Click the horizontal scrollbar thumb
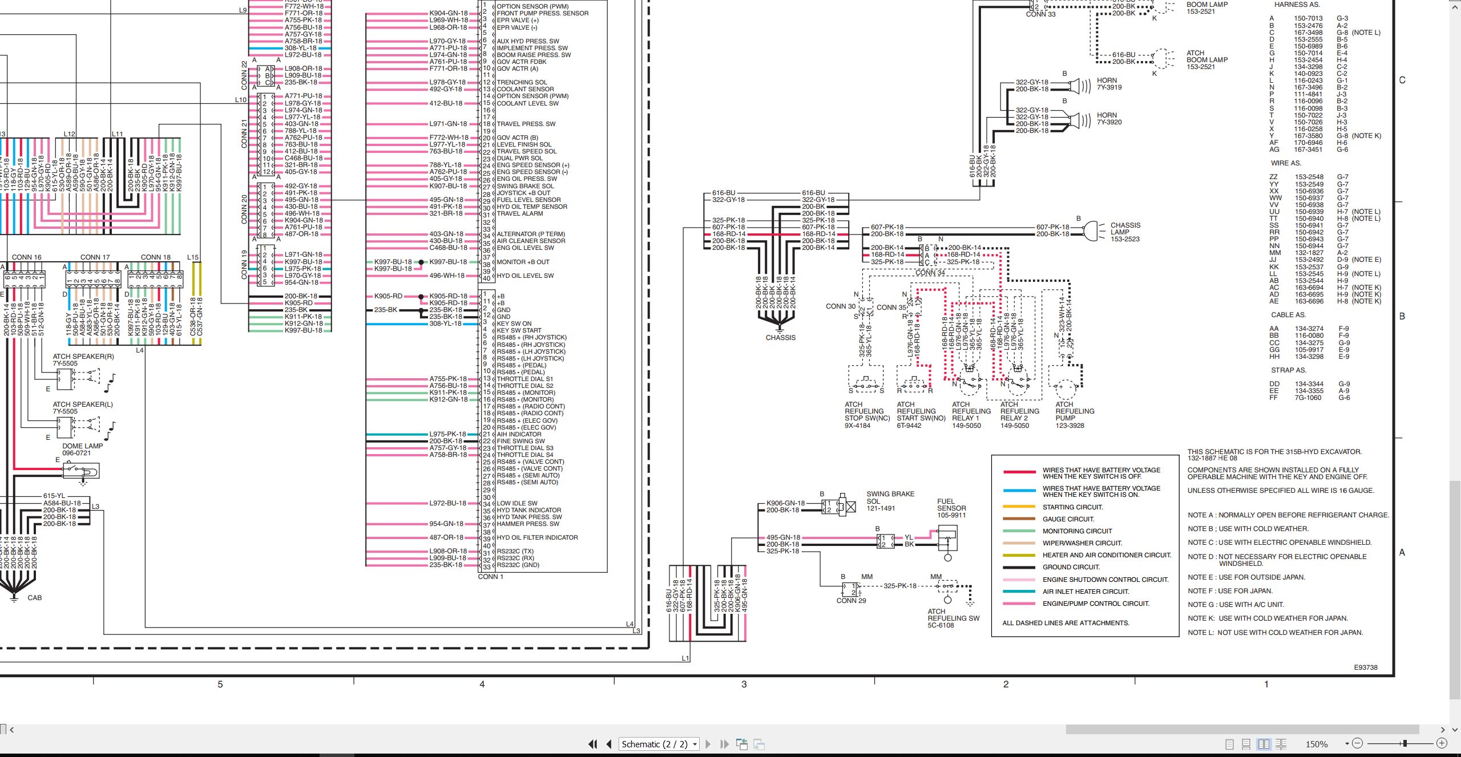 1242,729
